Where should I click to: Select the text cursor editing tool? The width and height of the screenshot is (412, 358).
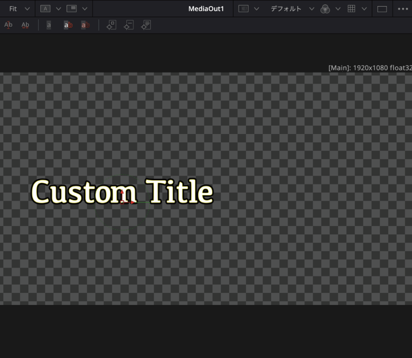pos(8,25)
